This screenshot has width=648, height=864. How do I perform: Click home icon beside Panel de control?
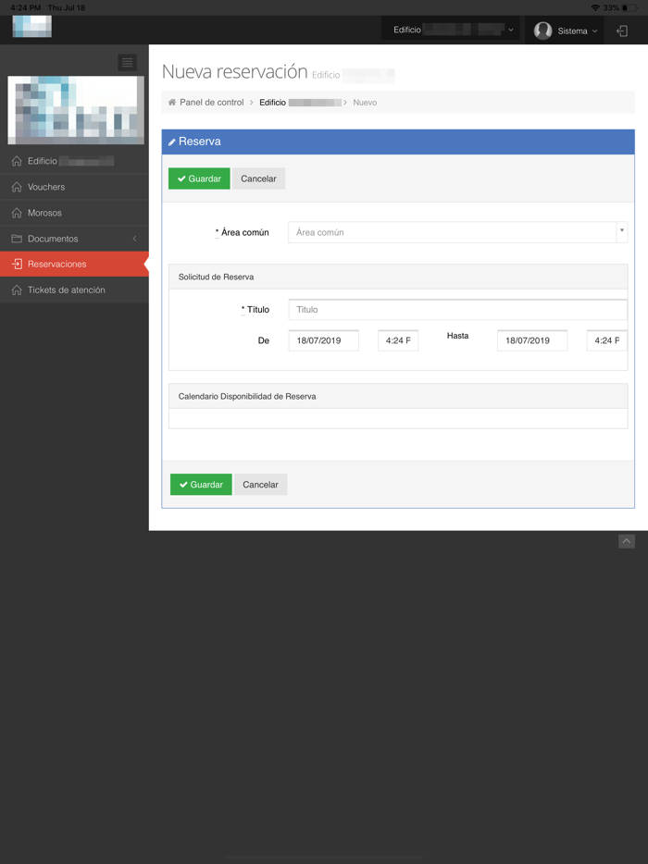tap(172, 103)
